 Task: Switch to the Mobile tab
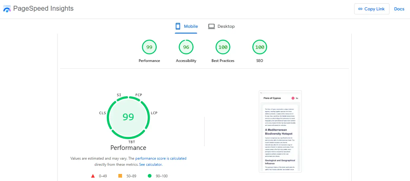[x=186, y=26]
